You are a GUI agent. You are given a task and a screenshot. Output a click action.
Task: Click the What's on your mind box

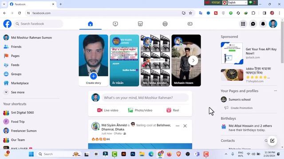tap(145, 98)
